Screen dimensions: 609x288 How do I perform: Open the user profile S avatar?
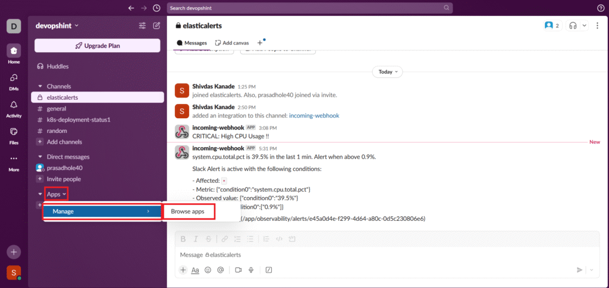14,273
